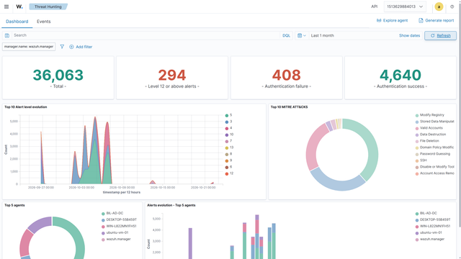Select wazuh.manager in Top 5 agents legend
The image size is (461, 259).
(117, 240)
